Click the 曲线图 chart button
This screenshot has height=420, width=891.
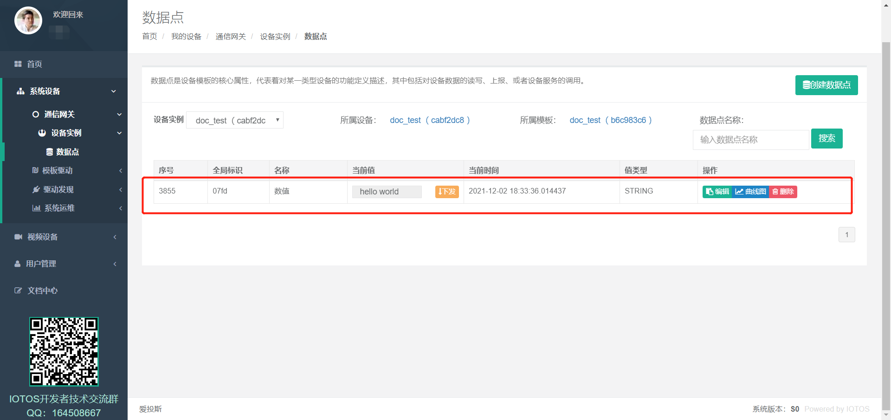point(750,192)
